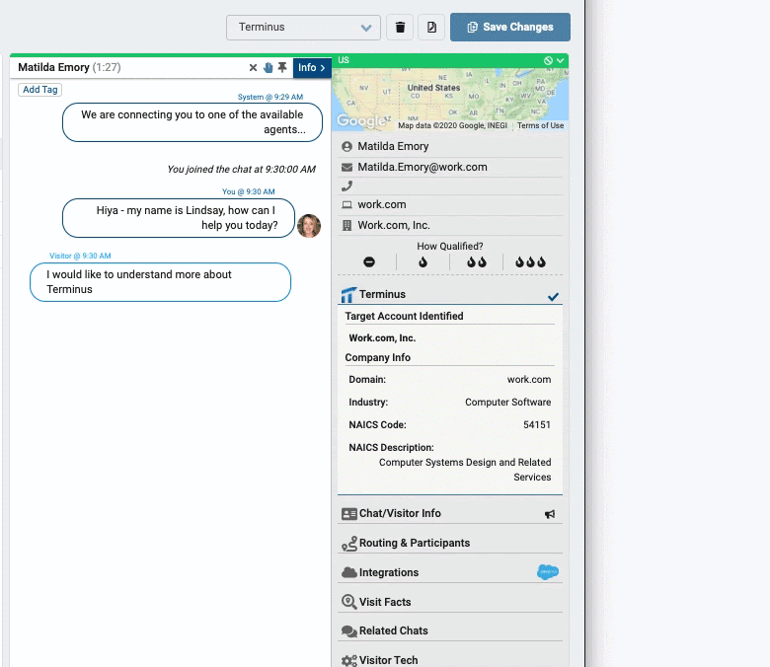Click the phone icon field
Viewport: 770px width, 667px height.
point(346,186)
